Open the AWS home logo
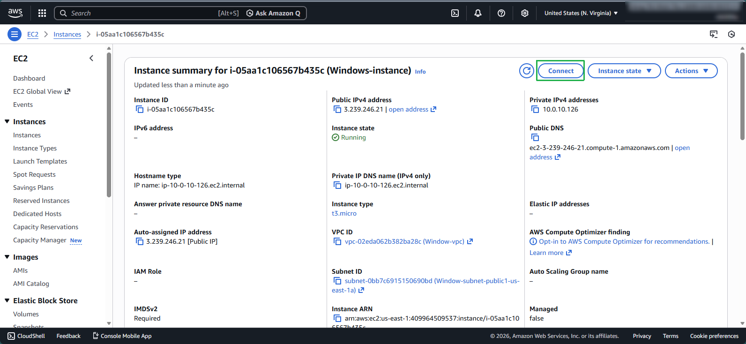Viewport: 746px width, 344px height. [x=15, y=13]
